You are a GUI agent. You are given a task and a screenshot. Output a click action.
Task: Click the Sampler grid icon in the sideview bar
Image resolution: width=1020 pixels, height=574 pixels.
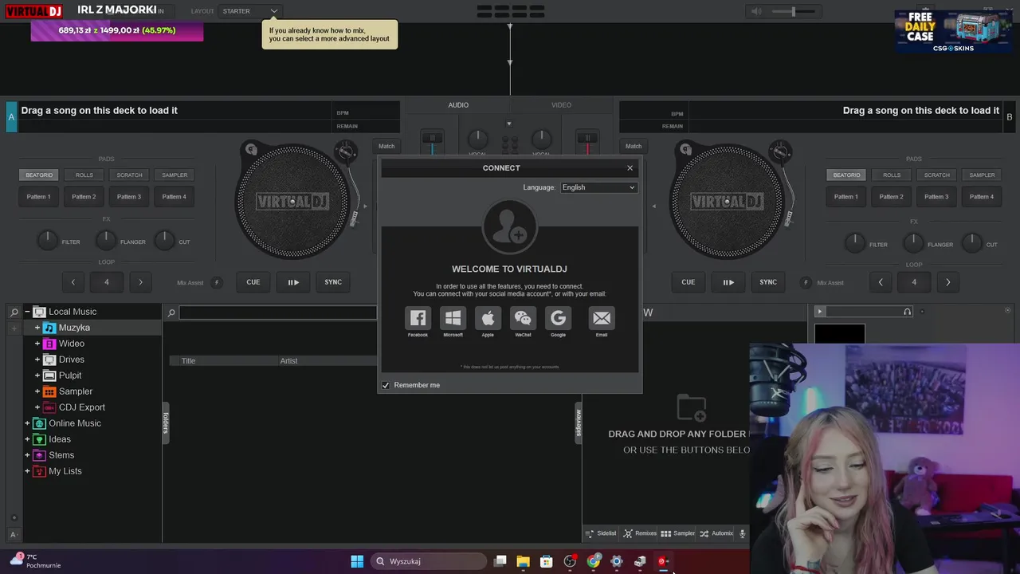point(665,533)
